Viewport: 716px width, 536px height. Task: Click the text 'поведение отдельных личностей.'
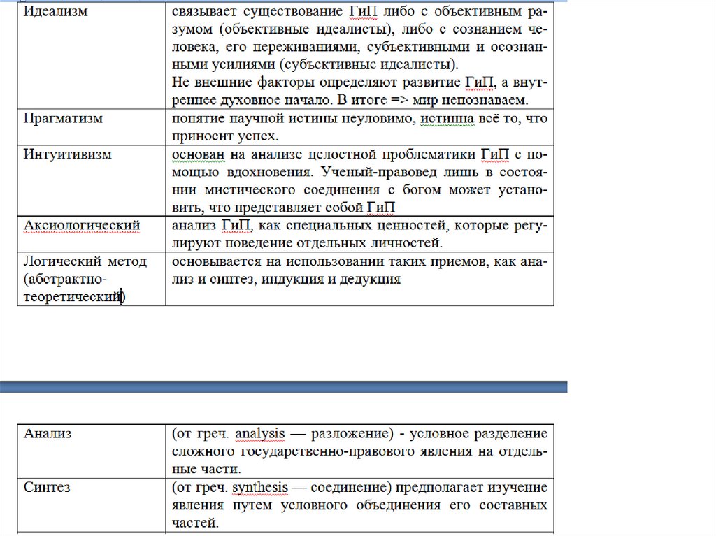tap(334, 243)
